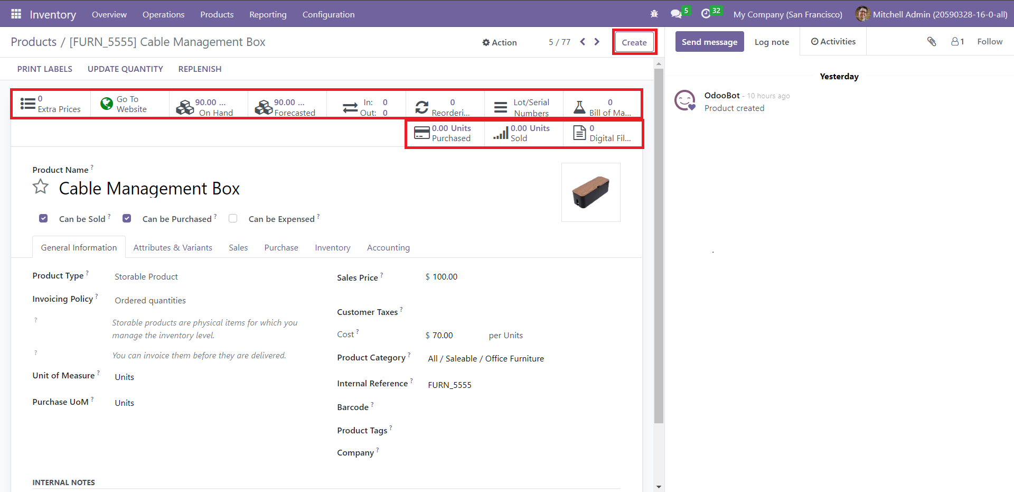Open Units Purchased stat button
The width and height of the screenshot is (1014, 492).
coord(445,133)
